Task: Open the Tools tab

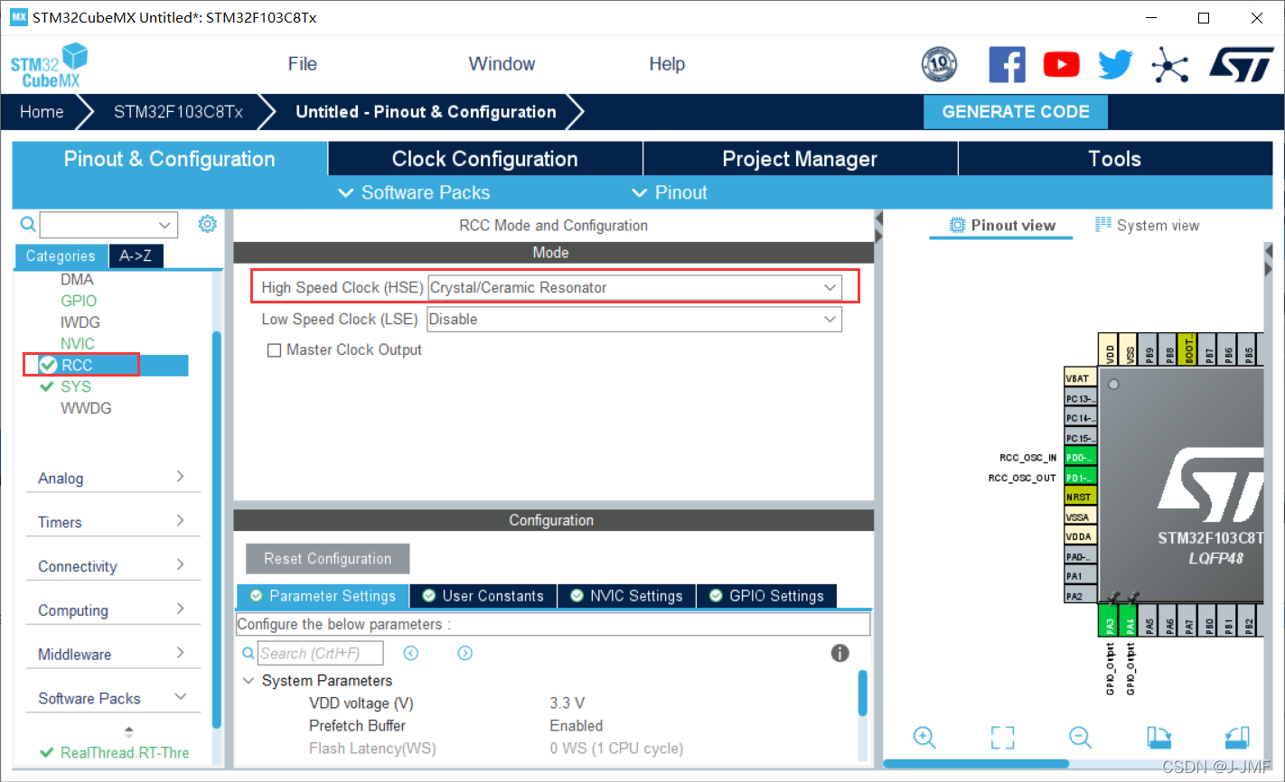Action: [1115, 159]
